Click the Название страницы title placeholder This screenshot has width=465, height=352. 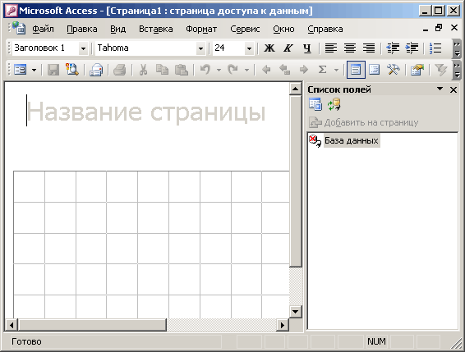pos(146,112)
